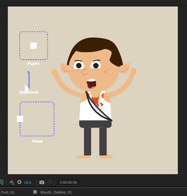Viewport: 187px width, 196px height.
Task: Click the Pupils label
Action: pos(33,63)
